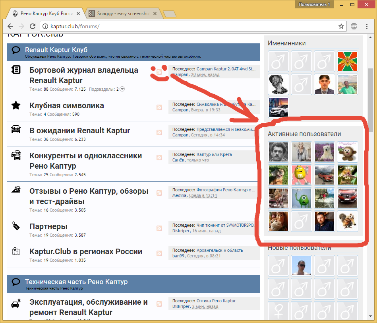Screen dimensions: 377x323
Task: Open a new tab with the blank tab button
Action: (x=170, y=14)
